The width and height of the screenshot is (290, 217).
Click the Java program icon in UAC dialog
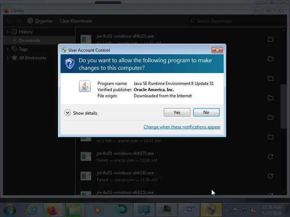point(85,86)
